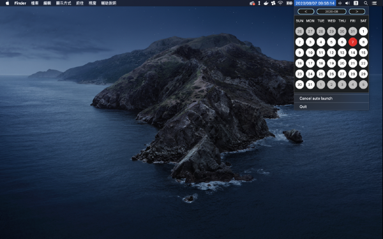Click the cloud sync status icon with red dot
The height and width of the screenshot is (239, 383).
point(252,3)
